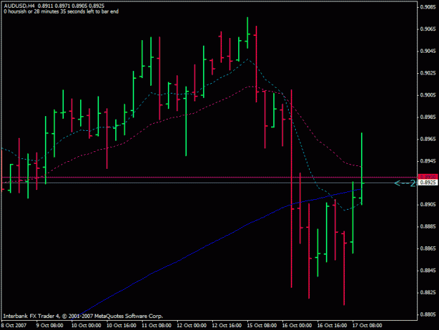Click the 9 Oct 08:00 time label
Screen dimensions: 439x330
coord(50,325)
